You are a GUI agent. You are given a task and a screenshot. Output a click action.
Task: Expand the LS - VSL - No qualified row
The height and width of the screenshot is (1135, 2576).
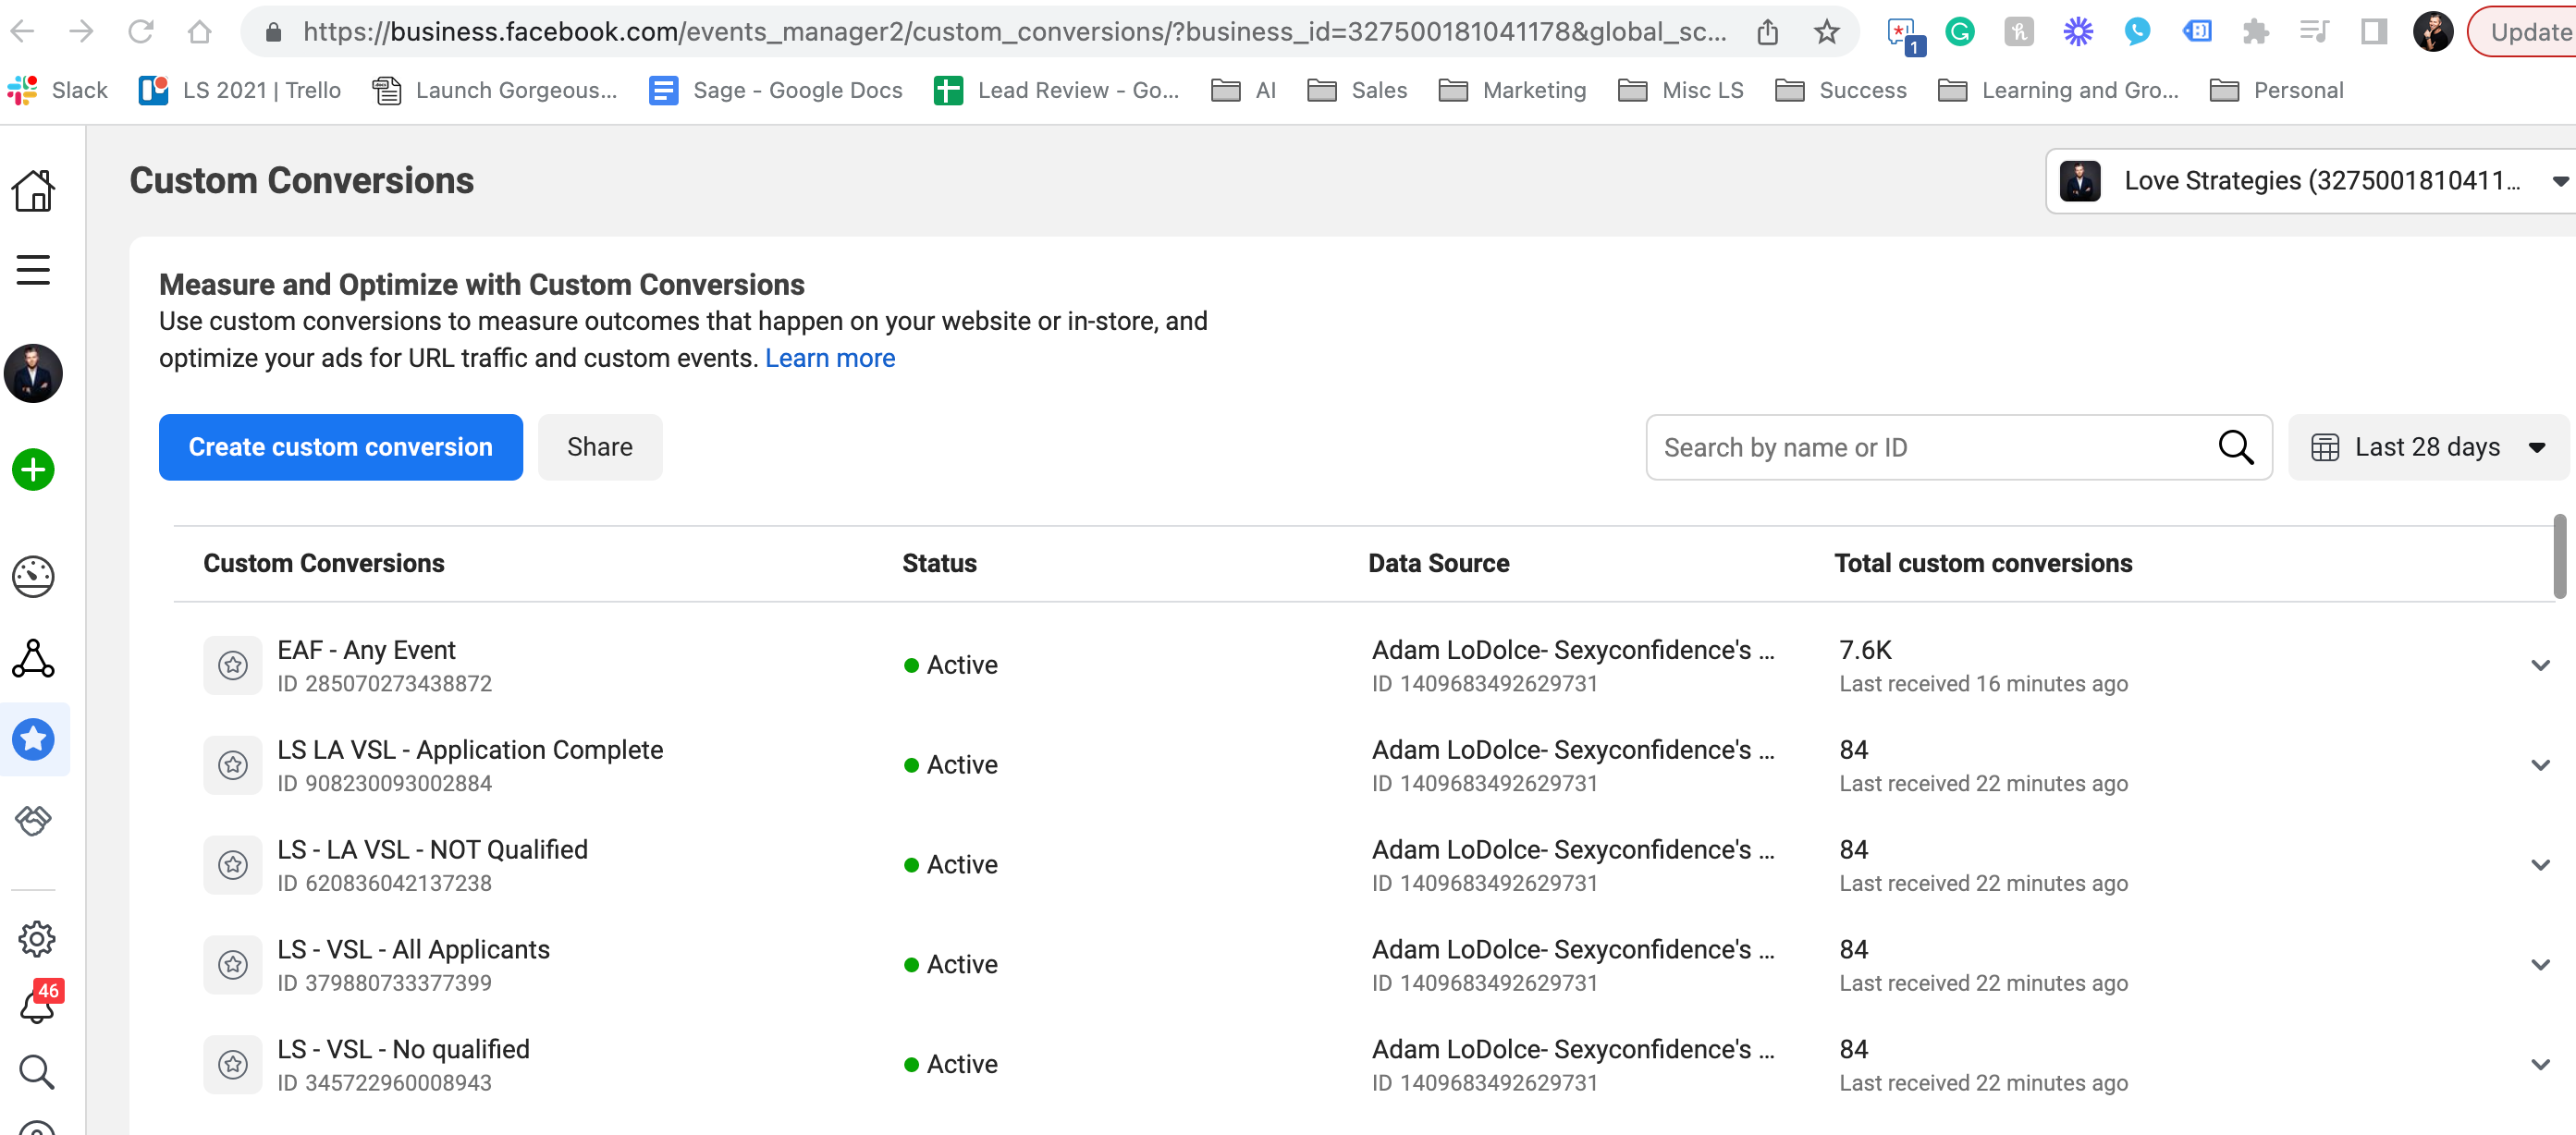(x=2540, y=1064)
